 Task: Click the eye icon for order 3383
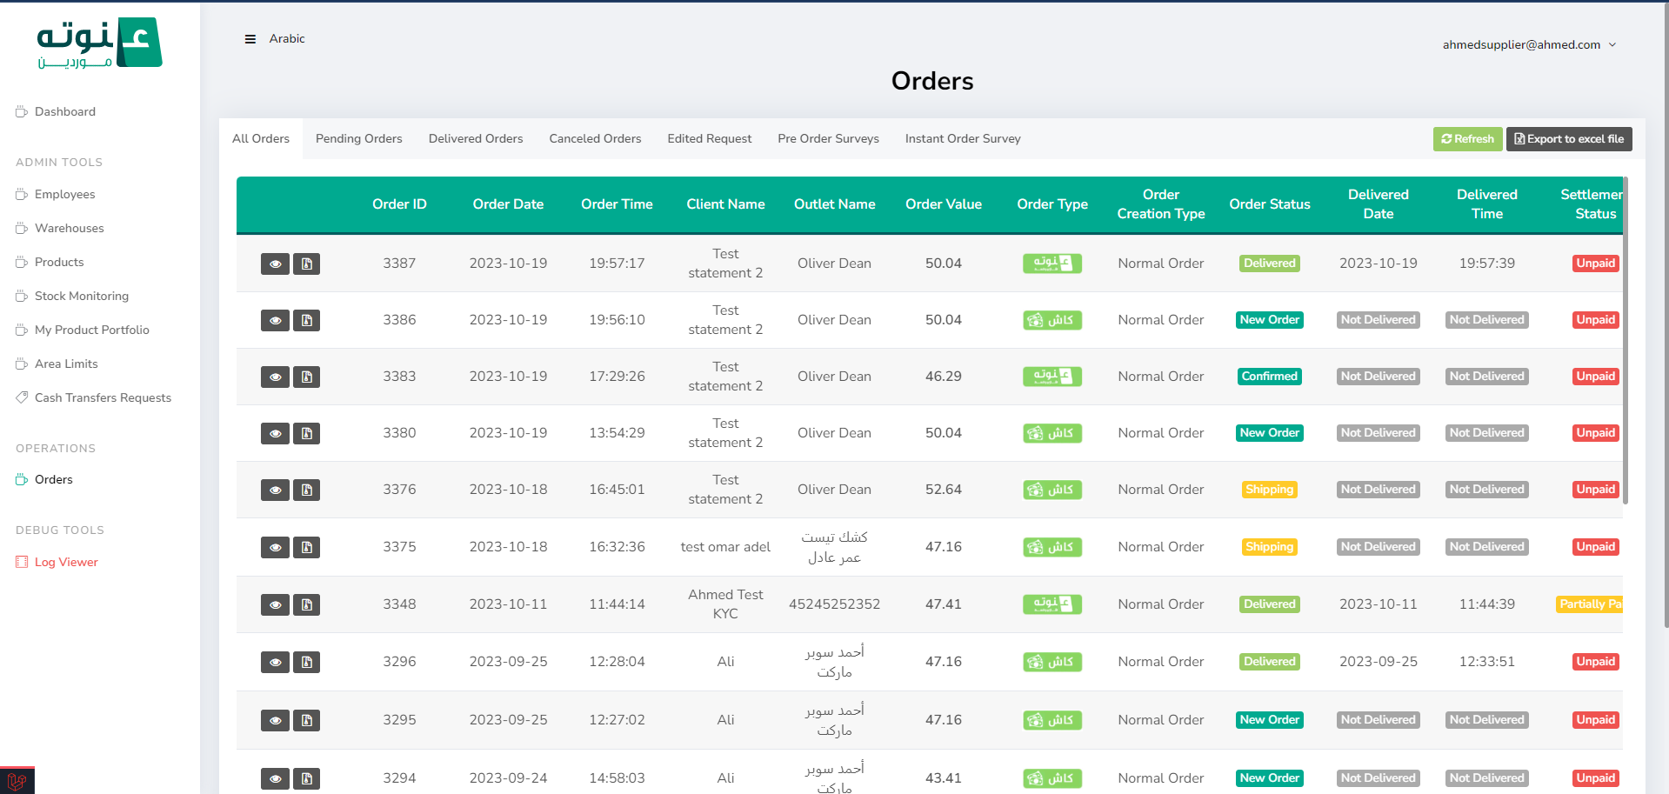click(275, 377)
